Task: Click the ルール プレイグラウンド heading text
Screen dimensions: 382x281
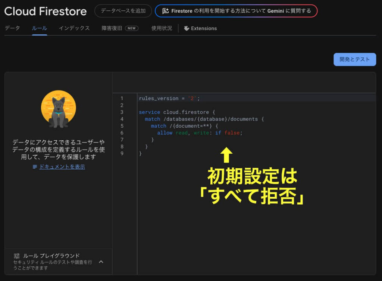Action: [x=51, y=256]
